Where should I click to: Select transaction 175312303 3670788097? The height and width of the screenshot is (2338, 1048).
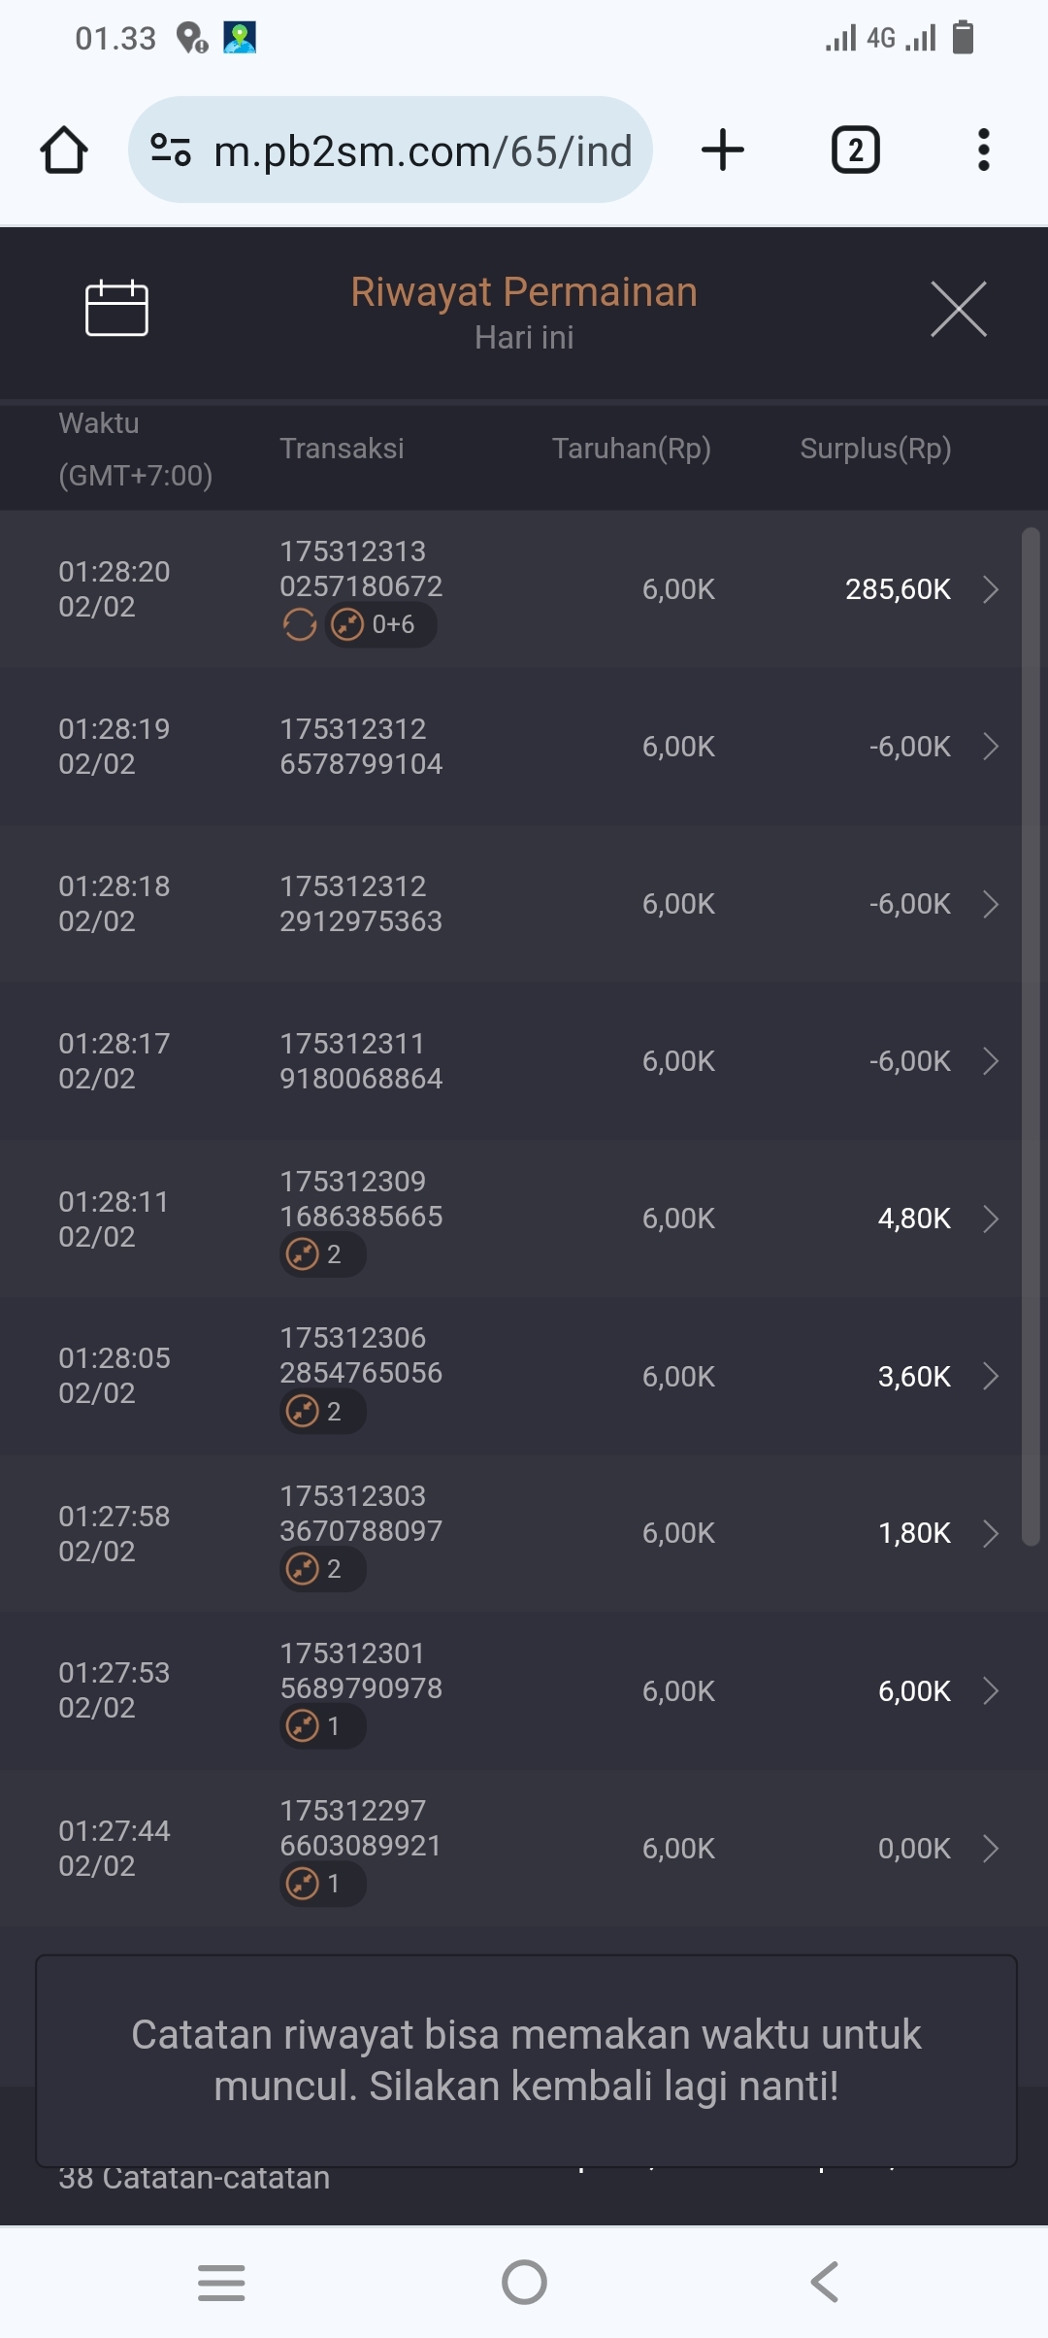(x=361, y=1514)
